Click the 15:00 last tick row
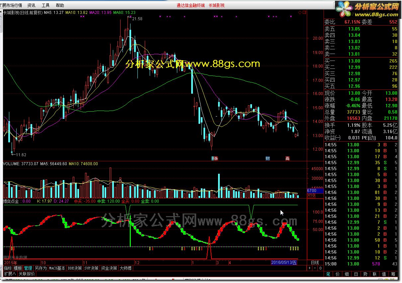402x283 pixels. [361, 264]
